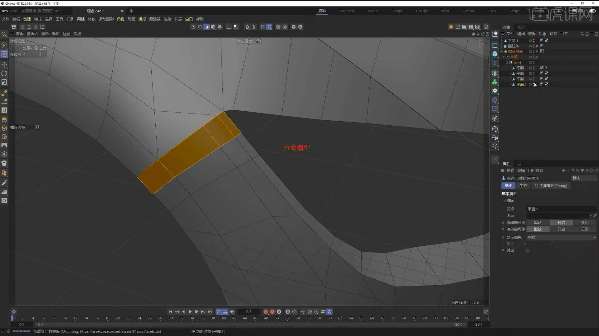Click the 名称 field containing 平面.1
Image resolution: width=599 pixels, height=336 pixels.
point(561,209)
